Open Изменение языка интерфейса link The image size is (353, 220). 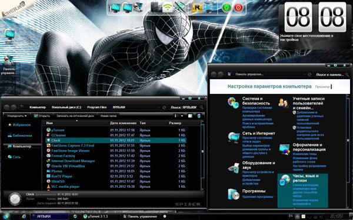coord(305,202)
